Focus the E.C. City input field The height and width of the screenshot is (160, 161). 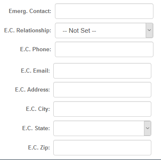(102, 109)
